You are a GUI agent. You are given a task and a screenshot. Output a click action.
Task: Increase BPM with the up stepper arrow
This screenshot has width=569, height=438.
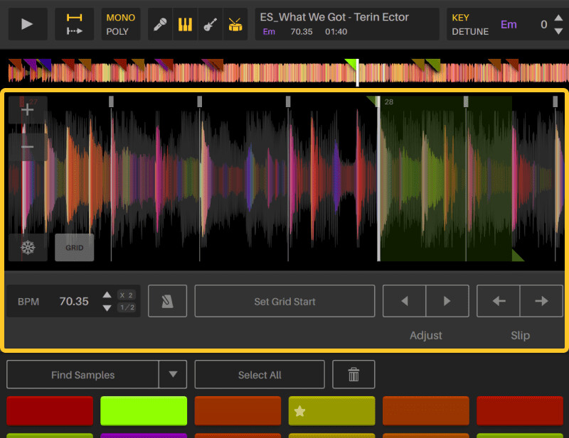tap(107, 295)
